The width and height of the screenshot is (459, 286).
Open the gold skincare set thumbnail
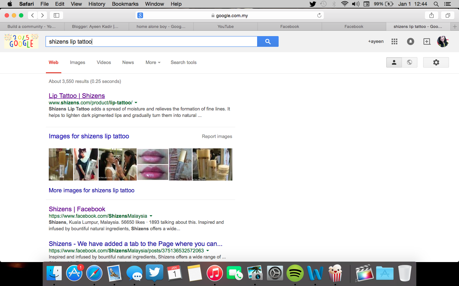[x=212, y=164]
